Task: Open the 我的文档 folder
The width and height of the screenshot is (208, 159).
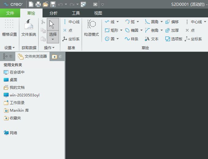Action: 14,88
